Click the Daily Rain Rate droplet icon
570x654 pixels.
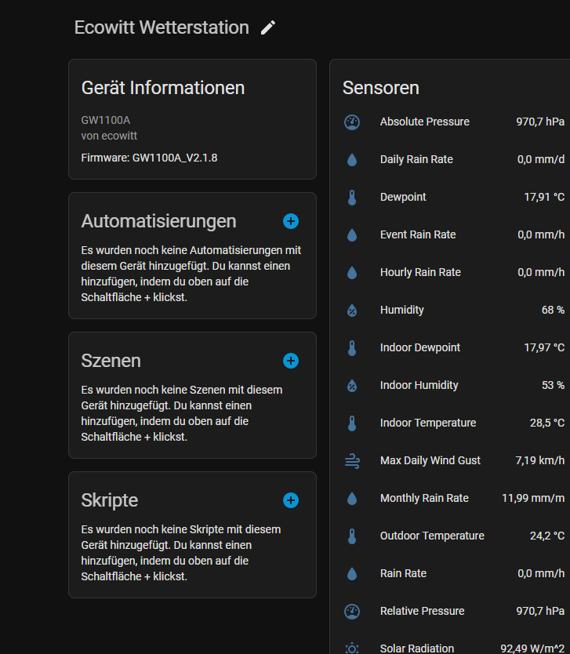pos(351,159)
